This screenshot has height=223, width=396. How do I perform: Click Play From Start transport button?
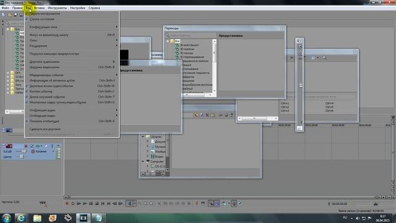[79, 204]
